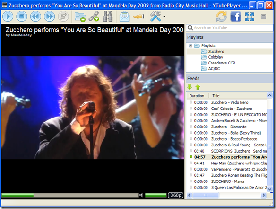This screenshot has height=209, width=276.
Task: Stop playback with the Stop button
Action: (x=22, y=17)
